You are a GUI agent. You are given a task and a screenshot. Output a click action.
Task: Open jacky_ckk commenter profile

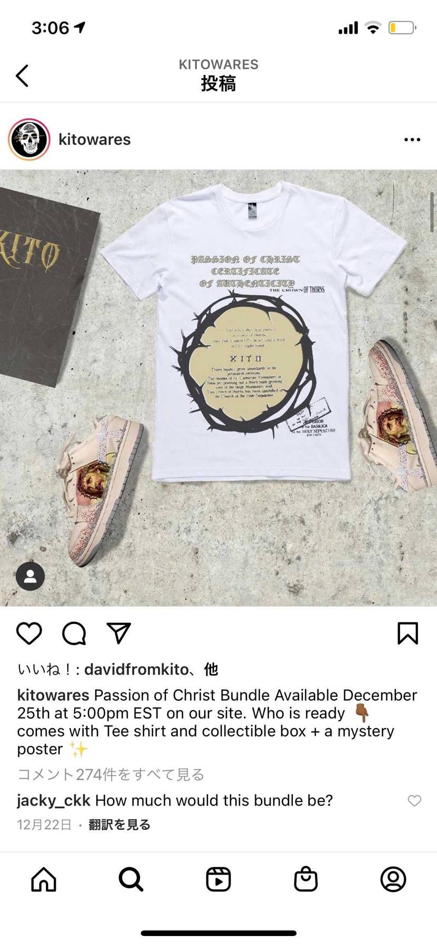pos(54,800)
